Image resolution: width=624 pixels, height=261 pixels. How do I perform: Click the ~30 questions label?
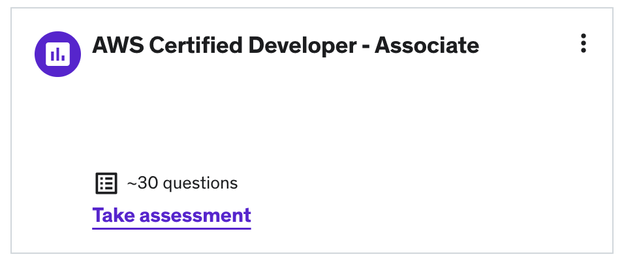tap(182, 183)
